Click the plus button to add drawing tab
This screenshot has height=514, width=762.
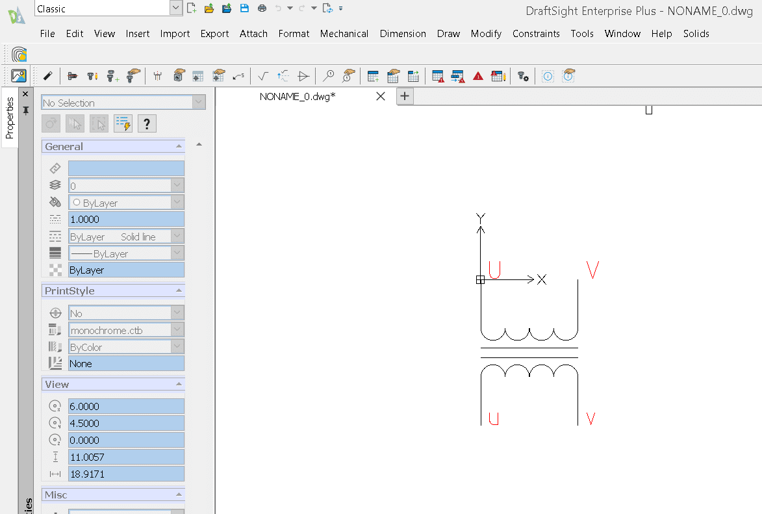point(404,96)
